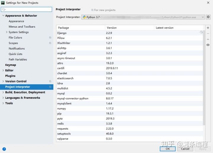Select the async-timeout package row
Image resolution: width=213 pixels, height=153 pixels.
(x=130, y=58)
